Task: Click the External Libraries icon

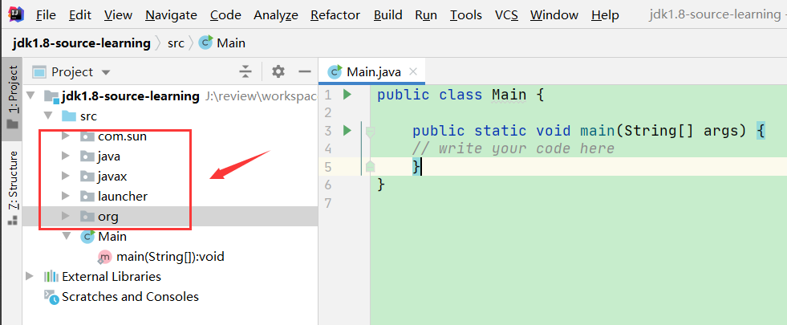Action: tap(51, 276)
